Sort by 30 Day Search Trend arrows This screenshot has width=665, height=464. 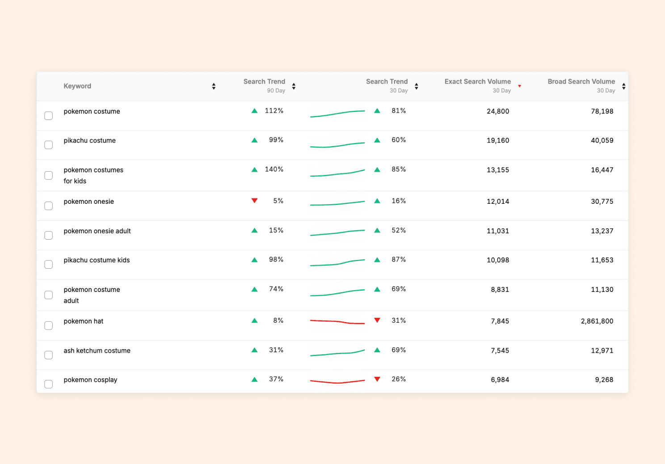pyautogui.click(x=416, y=86)
